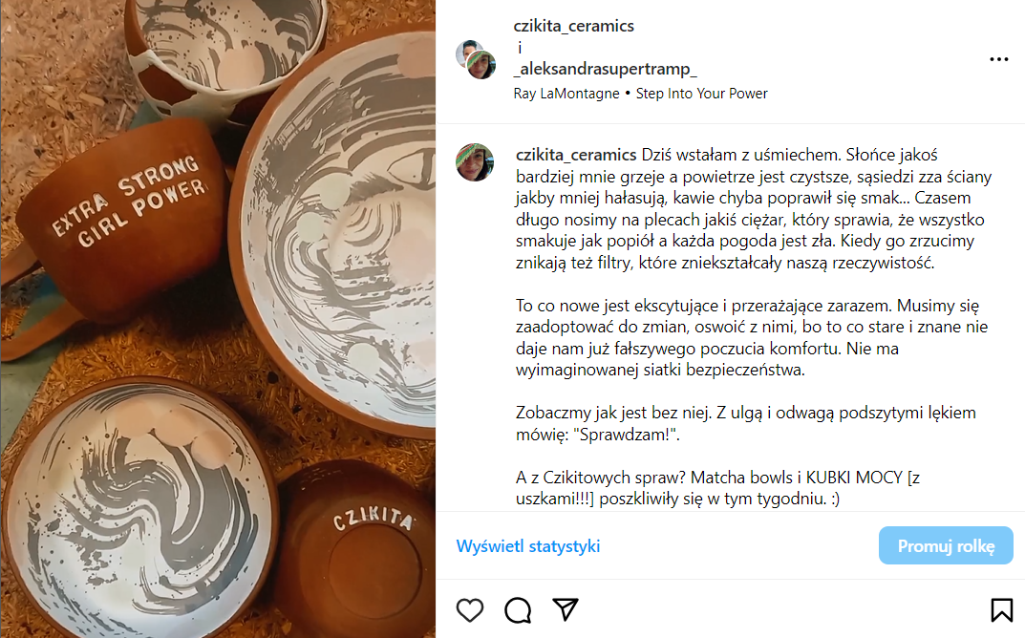The height and width of the screenshot is (638, 1025).
Task: Like the post with heart icon
Action: 470,610
